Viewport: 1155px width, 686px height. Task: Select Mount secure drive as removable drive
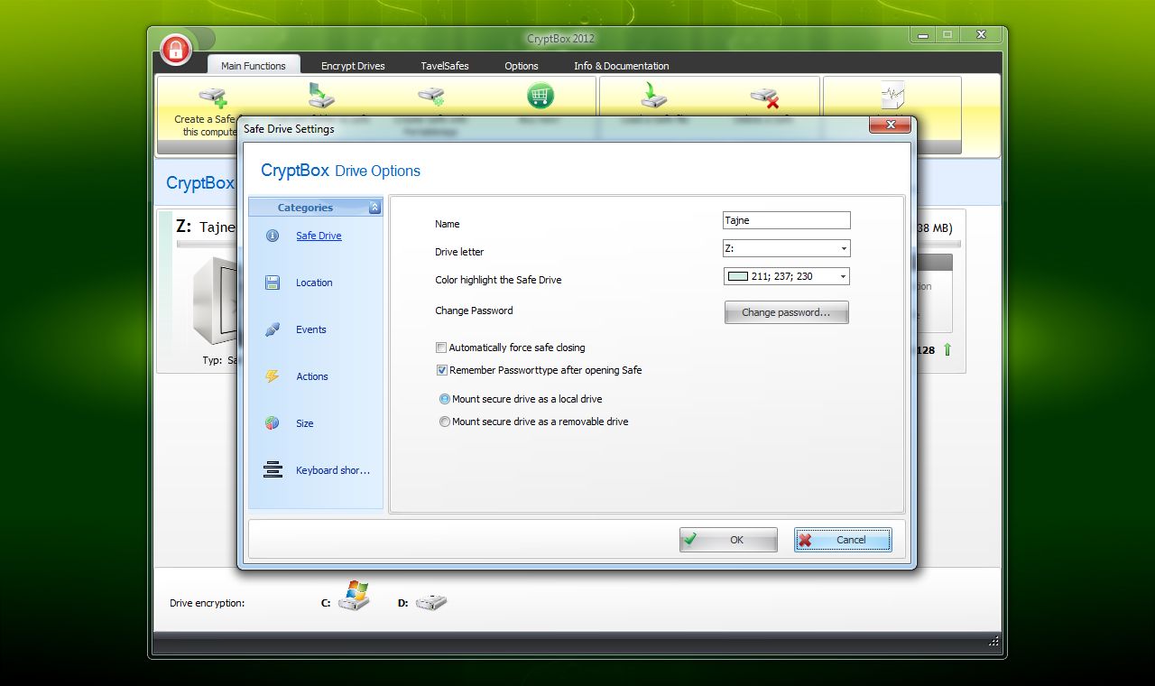[x=444, y=422]
